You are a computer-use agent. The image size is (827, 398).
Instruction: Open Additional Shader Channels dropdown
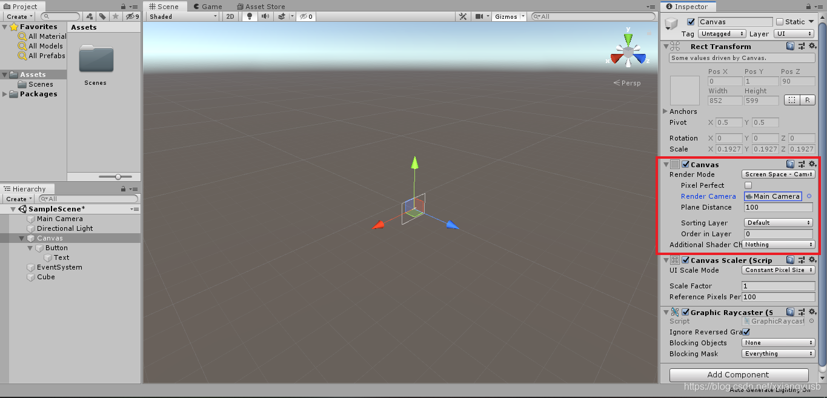coord(779,245)
